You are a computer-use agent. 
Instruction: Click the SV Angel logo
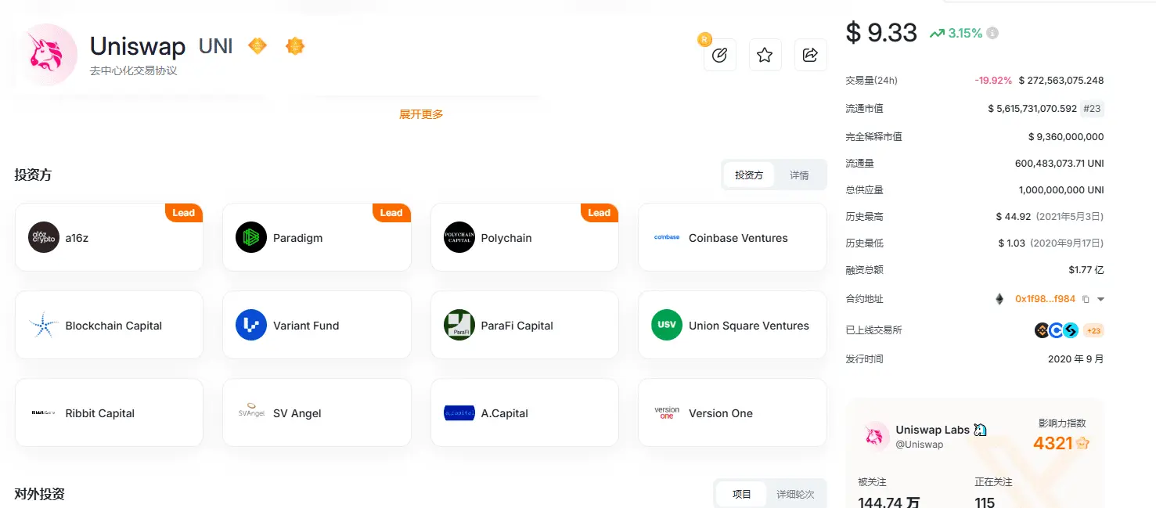[x=251, y=411]
